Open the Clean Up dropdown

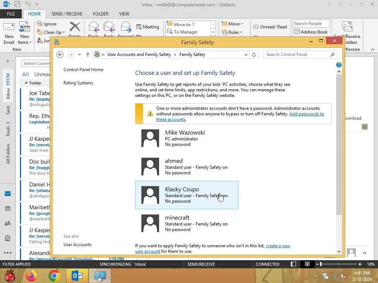point(51,32)
